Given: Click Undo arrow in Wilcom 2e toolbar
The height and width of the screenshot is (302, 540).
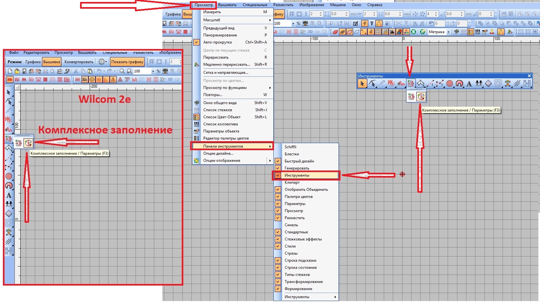Looking at the screenshot, I should click(99, 71).
